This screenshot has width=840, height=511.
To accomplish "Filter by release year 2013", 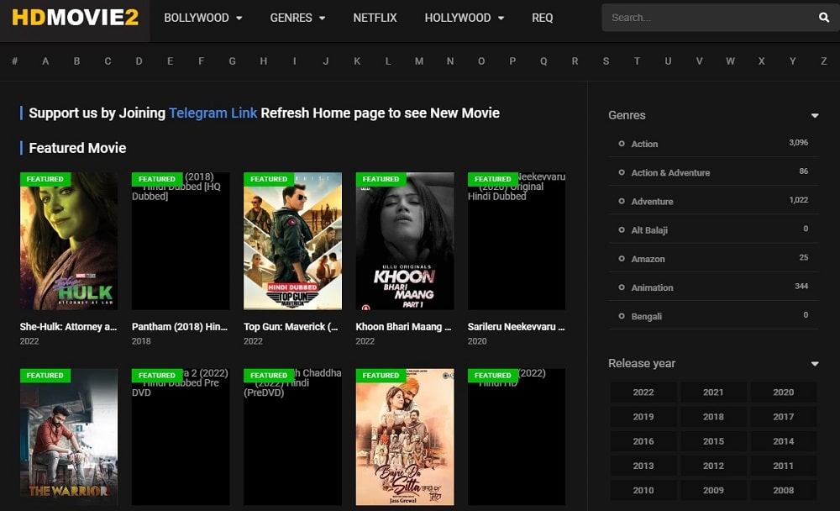I will click(x=643, y=466).
